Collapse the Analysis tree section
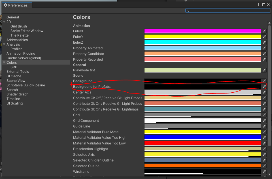The image size is (272, 179). tap(4, 44)
